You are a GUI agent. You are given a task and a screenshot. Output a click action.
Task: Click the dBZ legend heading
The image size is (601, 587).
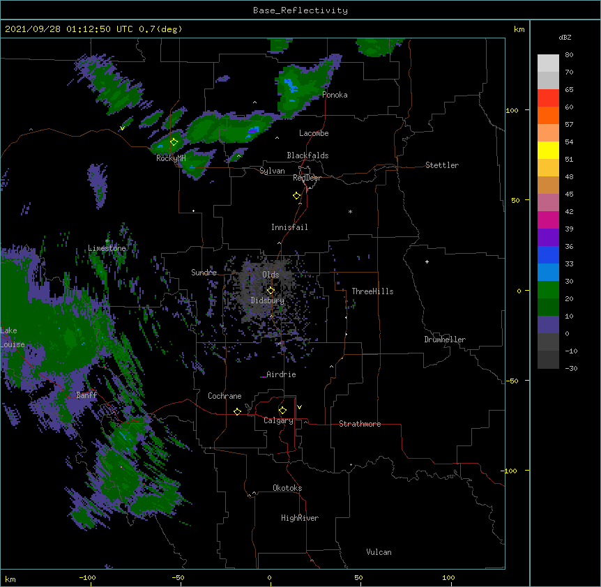click(565, 38)
